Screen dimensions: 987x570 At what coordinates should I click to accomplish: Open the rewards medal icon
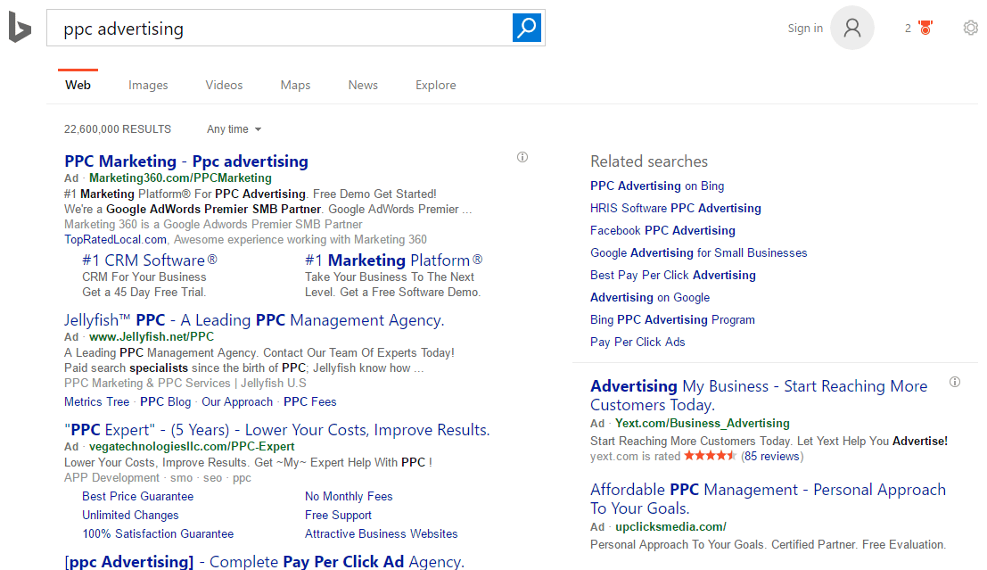click(925, 28)
